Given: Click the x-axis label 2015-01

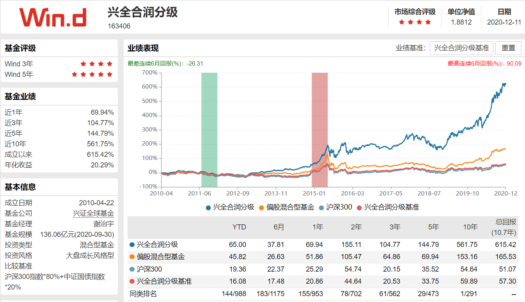Looking at the screenshot, I should coord(314,193).
